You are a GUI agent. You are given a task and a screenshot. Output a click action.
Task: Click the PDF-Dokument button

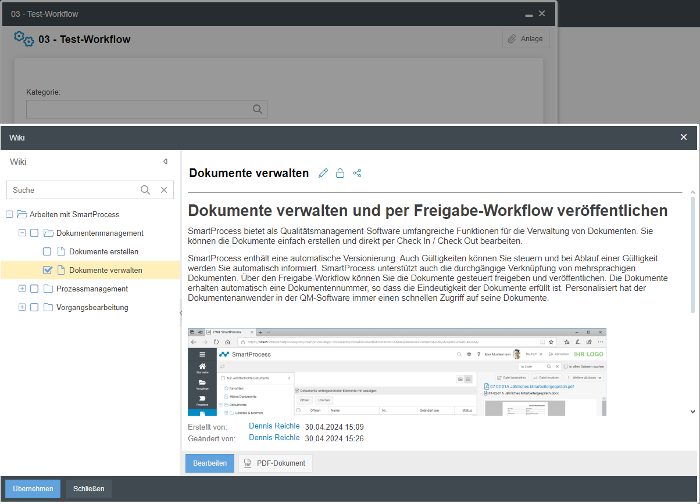click(276, 463)
